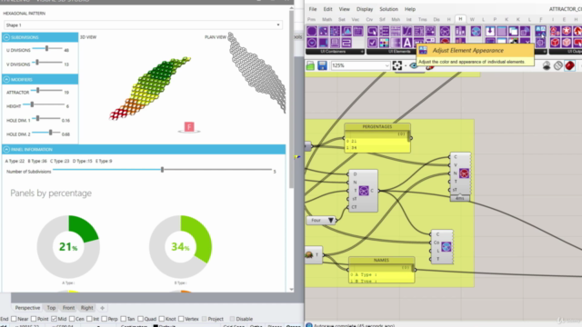The image size is (582, 327).
Task: Switch to the Top viewport tab
Action: [x=51, y=308]
